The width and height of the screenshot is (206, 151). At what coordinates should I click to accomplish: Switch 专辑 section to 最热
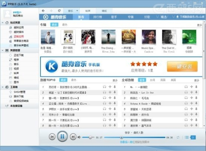(65, 25)
